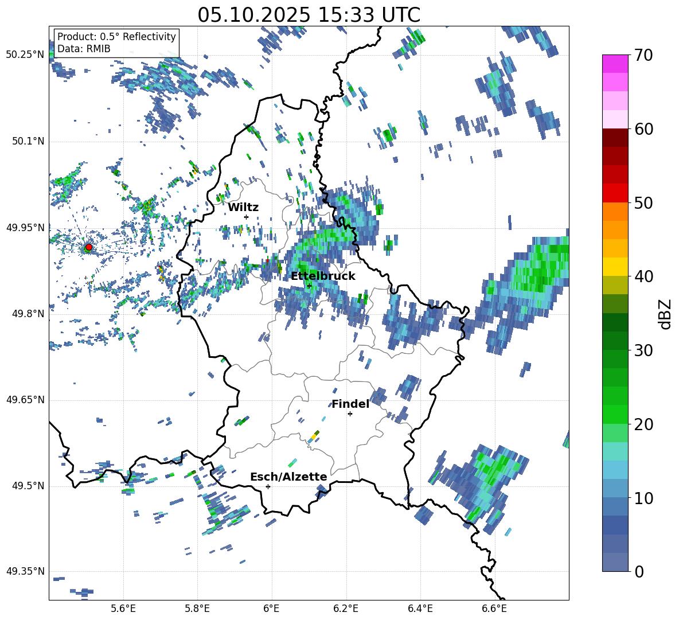The height and width of the screenshot is (620, 679).
Task: Click the dark red colorbar segment below 60
Action: [x=615, y=138]
